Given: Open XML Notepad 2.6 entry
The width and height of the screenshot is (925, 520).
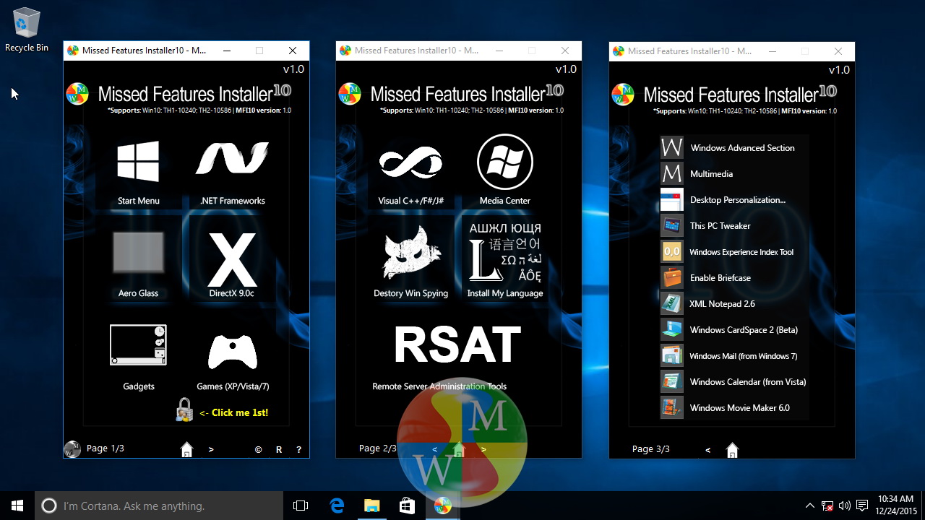Looking at the screenshot, I should pyautogui.click(x=707, y=303).
